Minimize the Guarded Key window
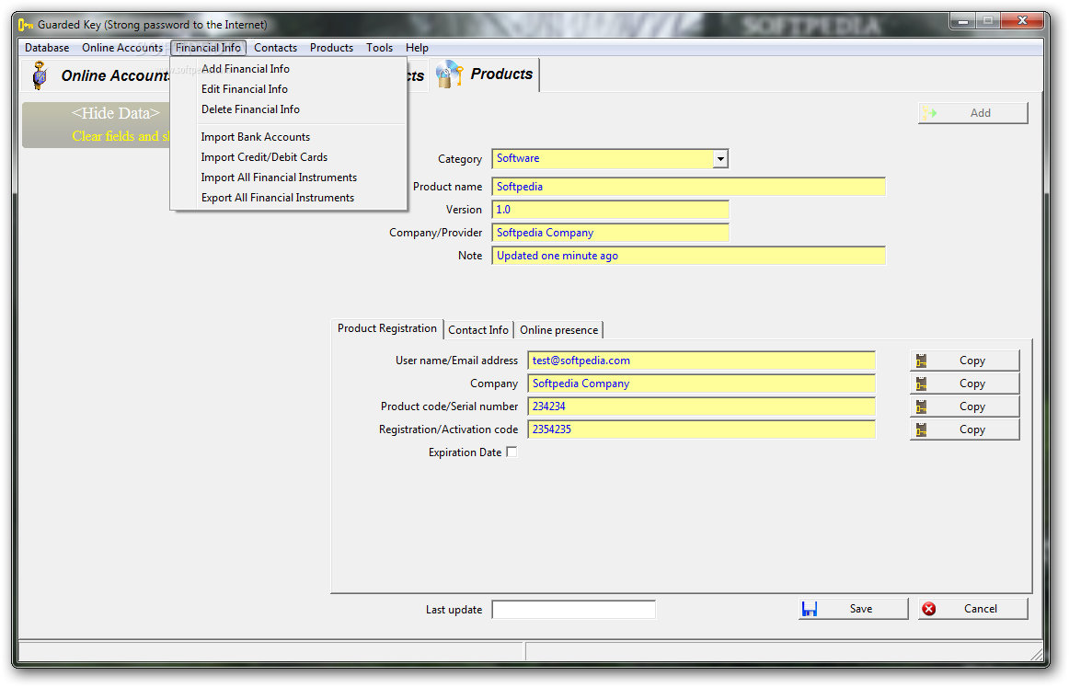This screenshot has height=687, width=1069. (962, 22)
